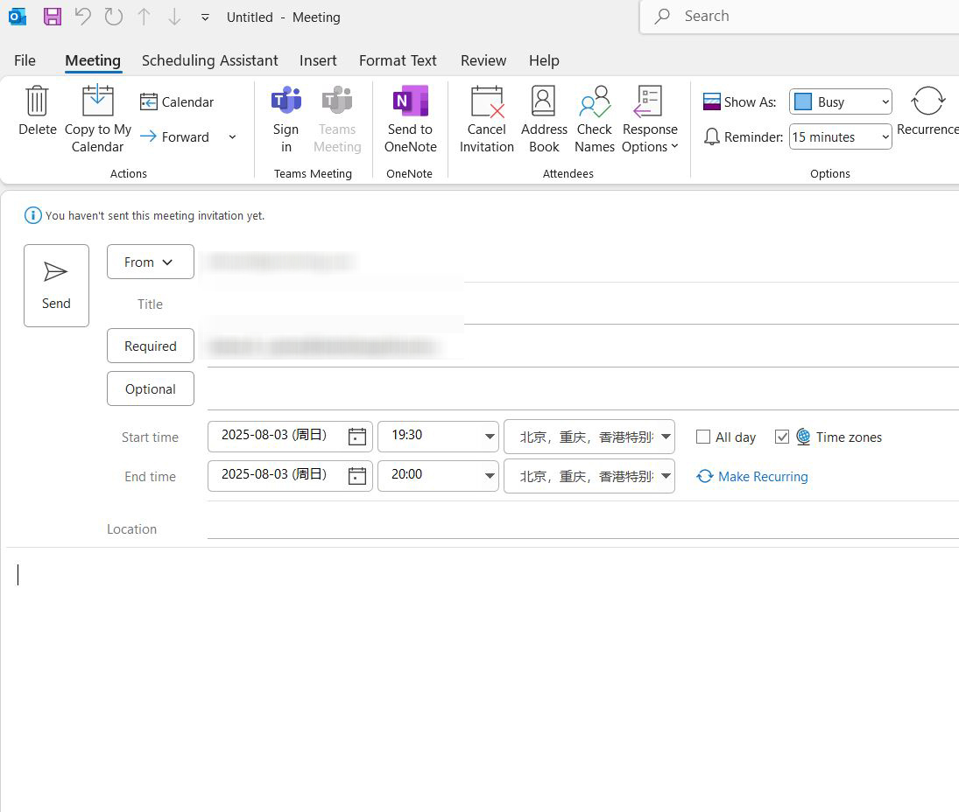959x812 pixels.
Task: Open the Insert tab
Action: click(x=318, y=60)
